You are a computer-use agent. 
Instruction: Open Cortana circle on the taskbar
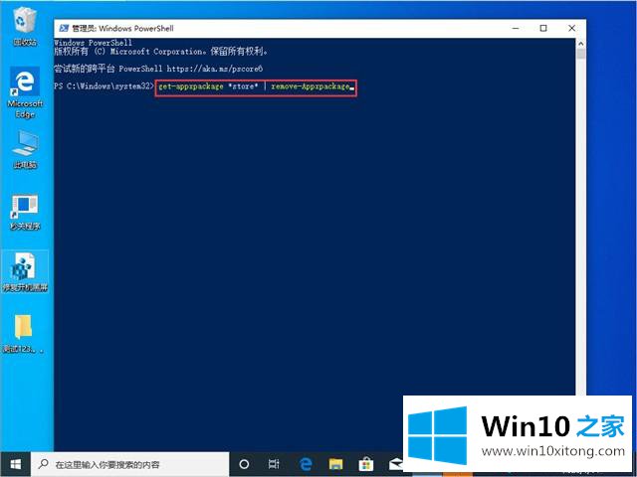244,464
